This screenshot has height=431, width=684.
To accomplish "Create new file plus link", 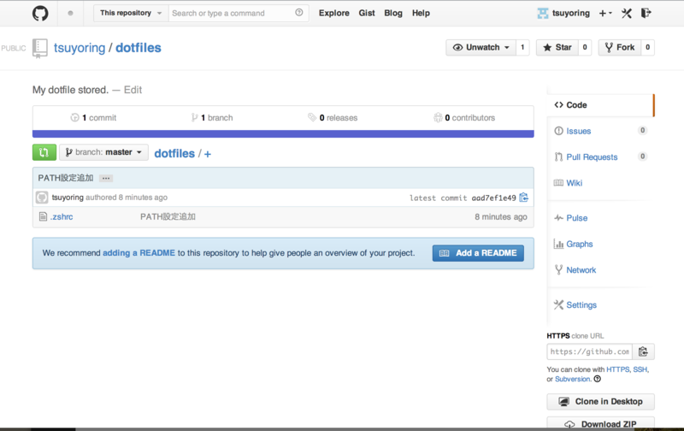I will tap(208, 154).
